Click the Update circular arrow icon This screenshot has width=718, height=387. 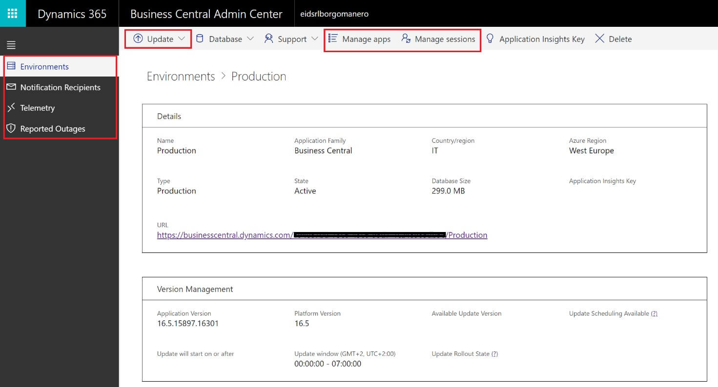(x=138, y=39)
